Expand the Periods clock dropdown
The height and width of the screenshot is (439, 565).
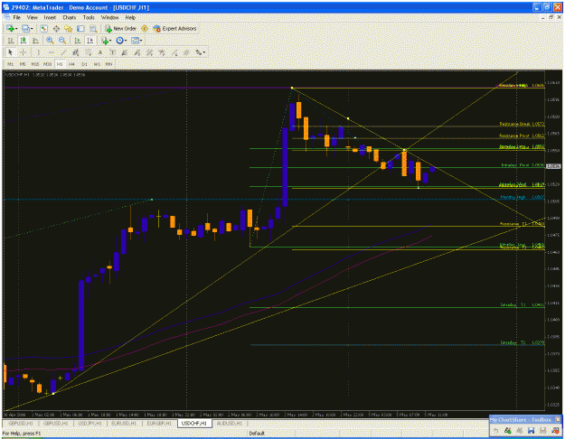[x=126, y=41]
